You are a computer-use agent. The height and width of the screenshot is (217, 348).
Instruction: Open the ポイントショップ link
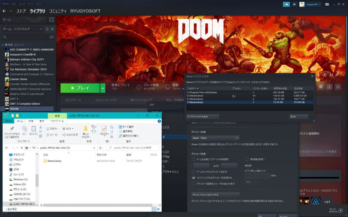pyautogui.click(x=141, y=100)
